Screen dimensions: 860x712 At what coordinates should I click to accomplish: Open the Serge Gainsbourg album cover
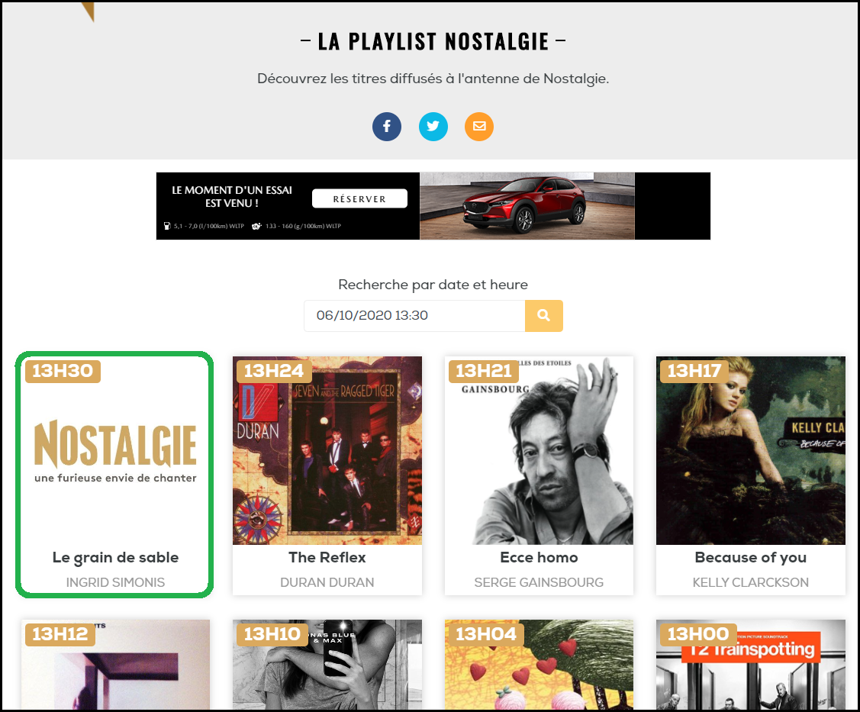point(540,450)
